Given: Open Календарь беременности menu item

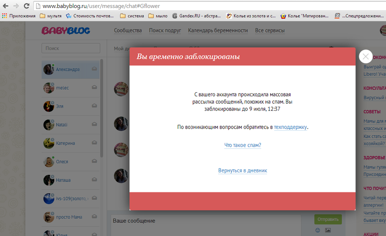Looking at the screenshot, I should (x=218, y=31).
